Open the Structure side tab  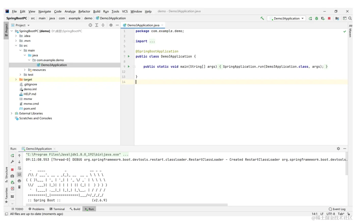[x=6, y=175]
